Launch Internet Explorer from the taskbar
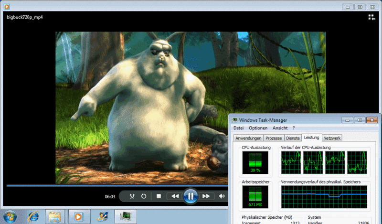 33,216
